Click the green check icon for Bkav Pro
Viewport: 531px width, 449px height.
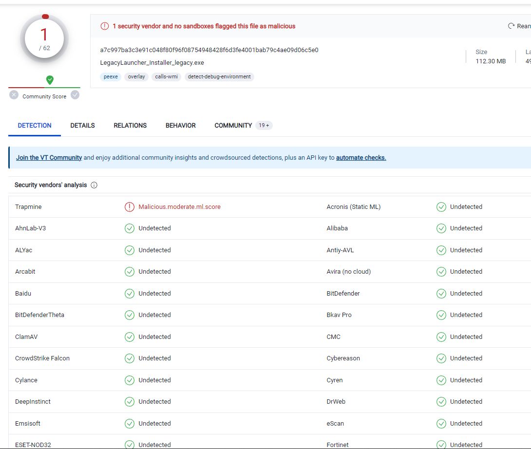(x=441, y=315)
